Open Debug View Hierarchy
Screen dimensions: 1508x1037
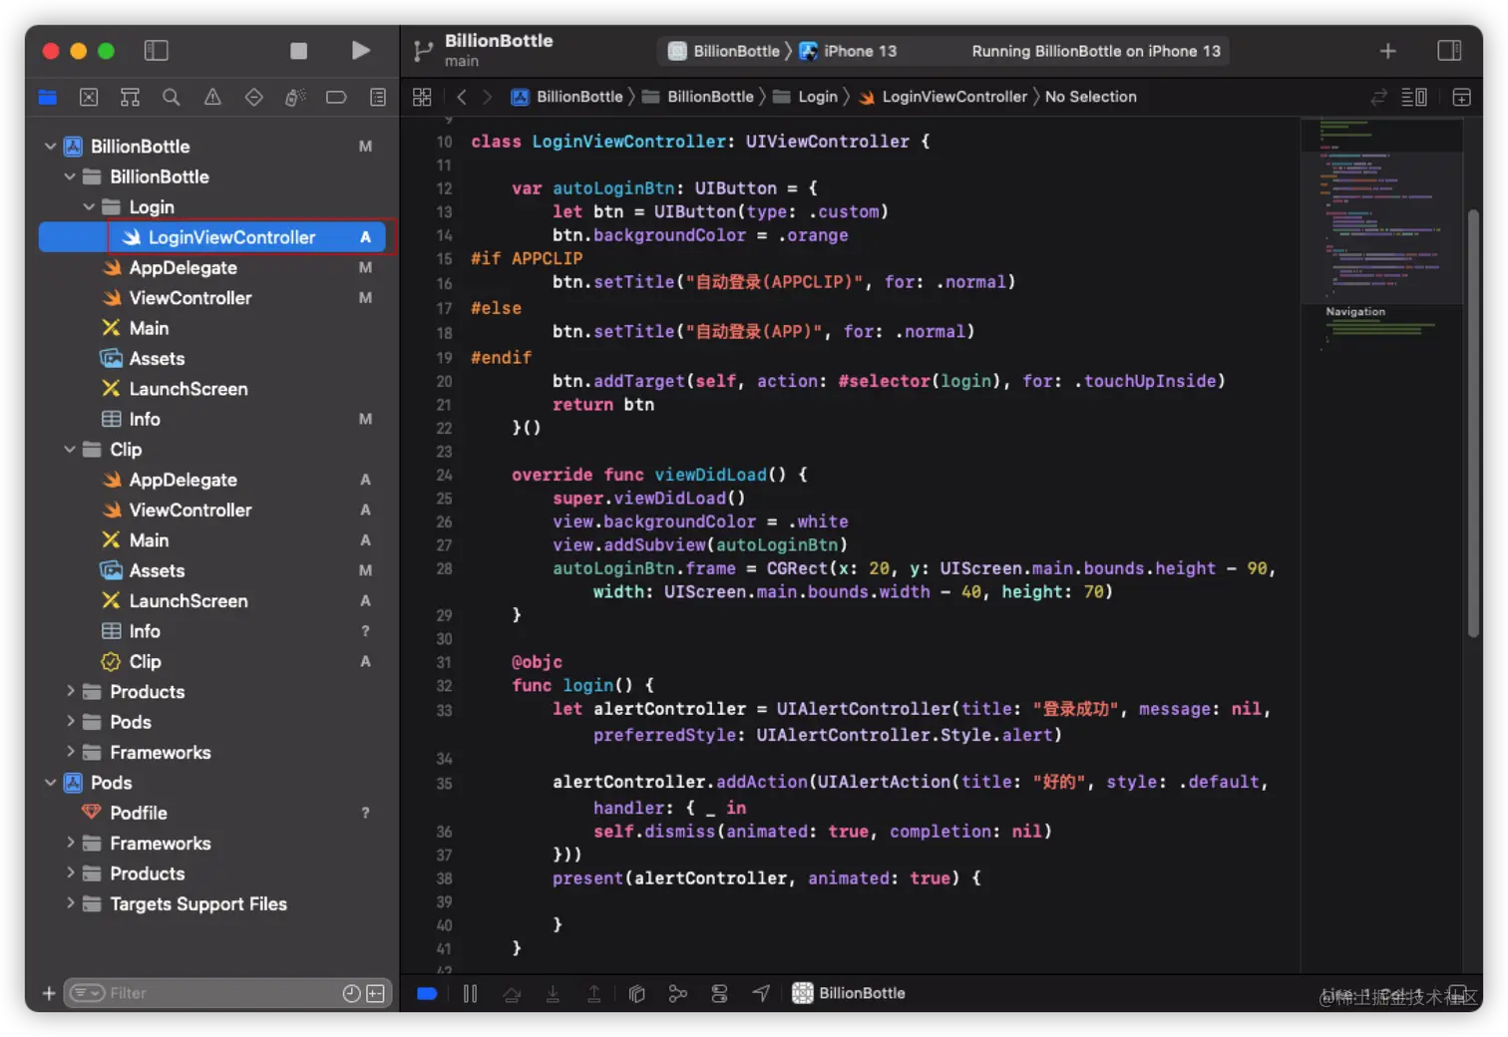click(x=636, y=993)
